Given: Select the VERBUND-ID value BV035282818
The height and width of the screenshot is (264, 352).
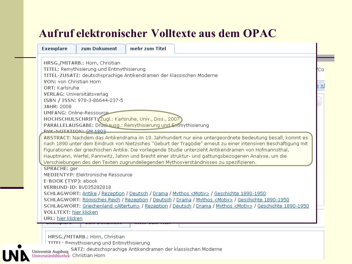Looking at the screenshot, I should pyautogui.click(x=95, y=187).
